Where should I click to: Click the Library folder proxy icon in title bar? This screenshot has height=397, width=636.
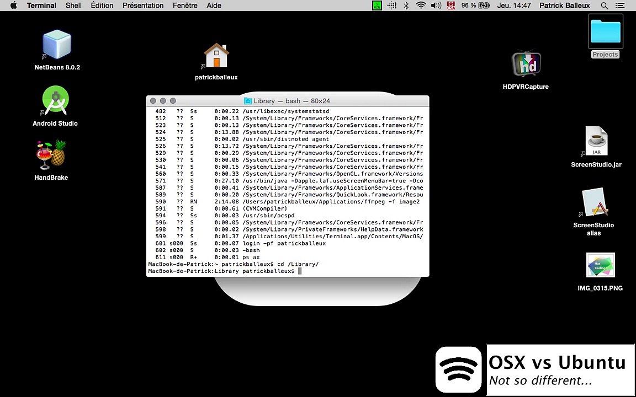pos(247,101)
